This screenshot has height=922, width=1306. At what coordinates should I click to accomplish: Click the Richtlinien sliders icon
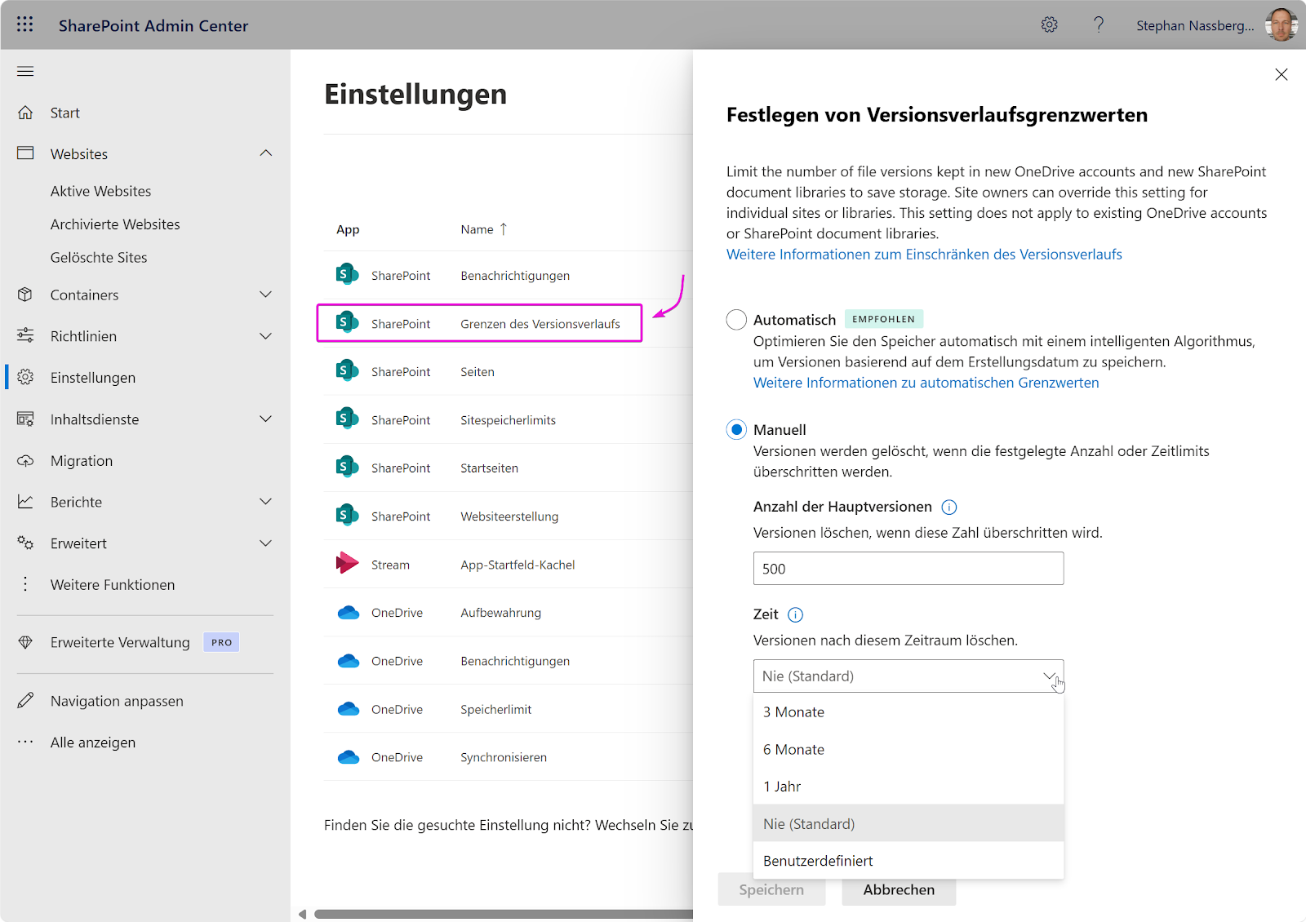(x=25, y=335)
